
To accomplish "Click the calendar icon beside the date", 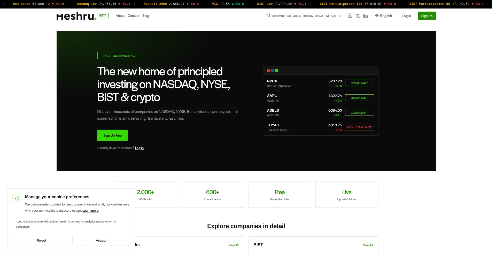I will (x=268, y=15).
